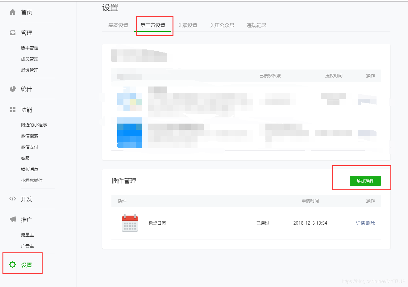Switch to 基本设置 tab

pyautogui.click(x=118, y=25)
